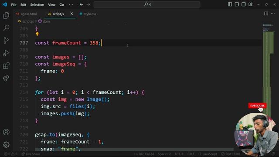The image size is (279, 157).
Task: Click the "frame" string on snap line
Action: 68,149
